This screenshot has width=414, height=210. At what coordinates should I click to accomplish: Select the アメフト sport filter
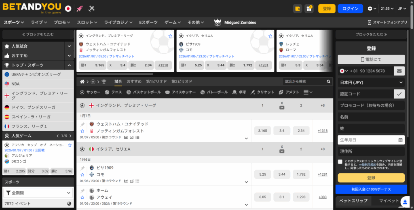coord(289,92)
